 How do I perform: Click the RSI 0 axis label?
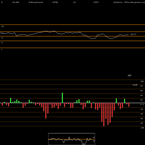(x=1, y=50)
